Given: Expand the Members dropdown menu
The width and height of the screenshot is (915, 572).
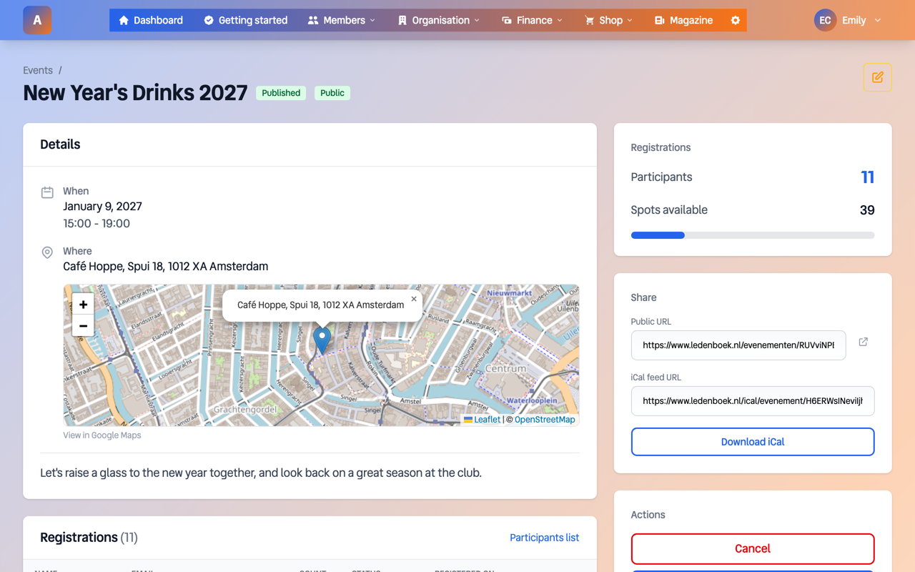Looking at the screenshot, I should tap(342, 20).
